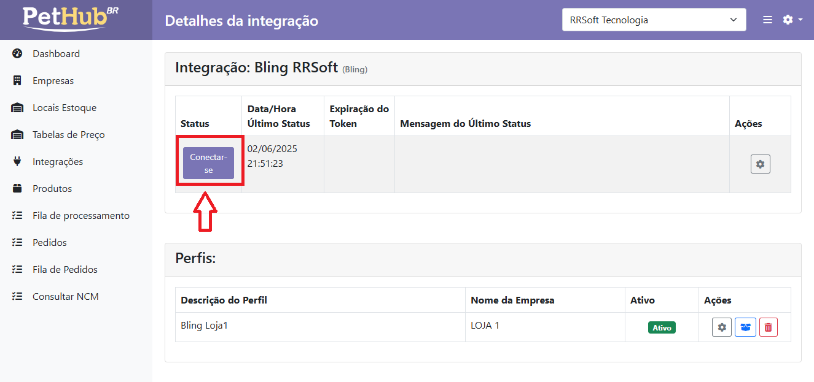Click the Empresas building icon
814x382 pixels.
click(17, 80)
